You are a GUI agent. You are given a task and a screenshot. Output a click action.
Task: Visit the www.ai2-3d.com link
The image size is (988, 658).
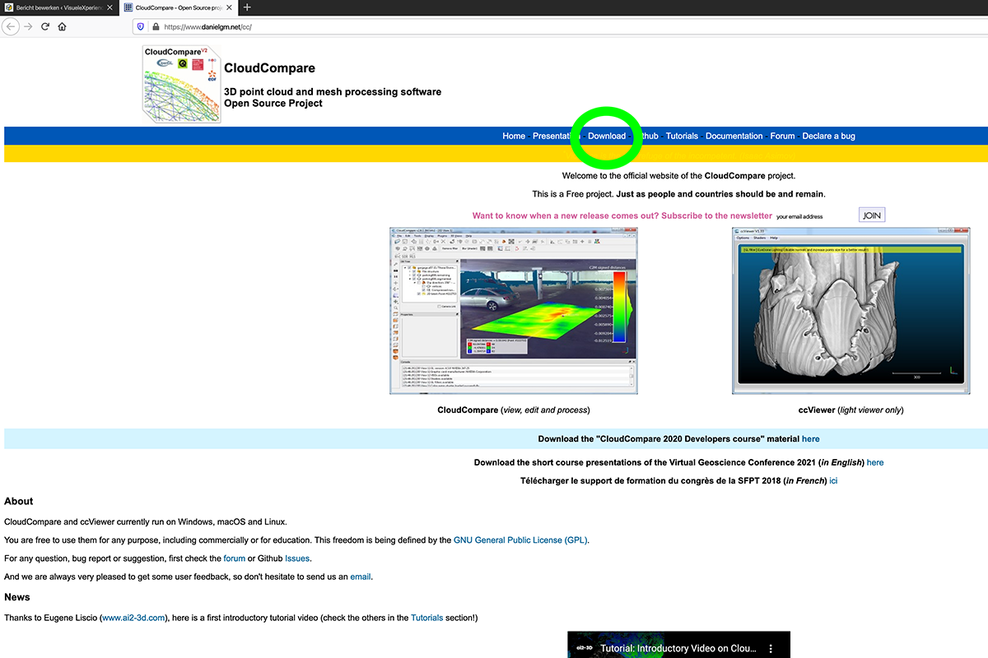click(x=133, y=618)
